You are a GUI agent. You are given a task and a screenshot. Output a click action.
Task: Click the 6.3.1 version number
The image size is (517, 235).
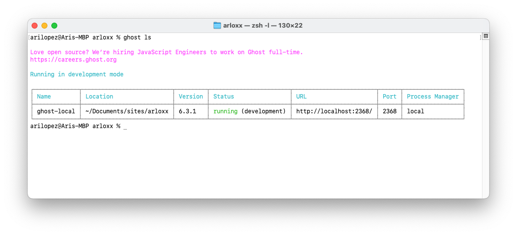pyautogui.click(x=187, y=111)
